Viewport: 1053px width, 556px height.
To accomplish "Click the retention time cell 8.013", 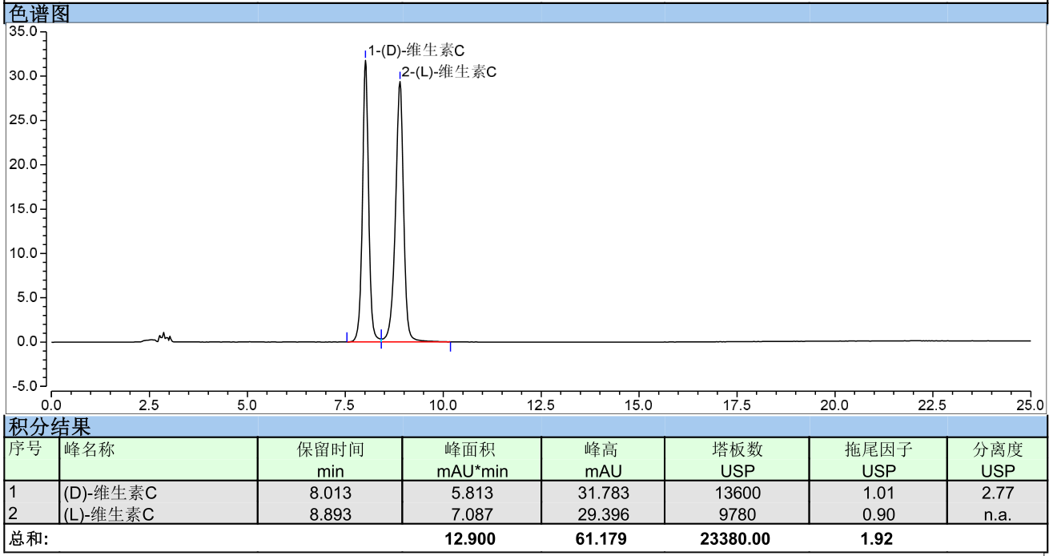I will point(330,493).
